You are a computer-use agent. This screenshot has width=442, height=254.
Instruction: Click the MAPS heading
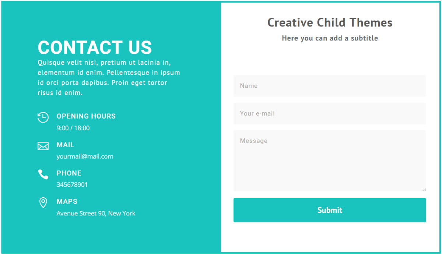coord(67,202)
